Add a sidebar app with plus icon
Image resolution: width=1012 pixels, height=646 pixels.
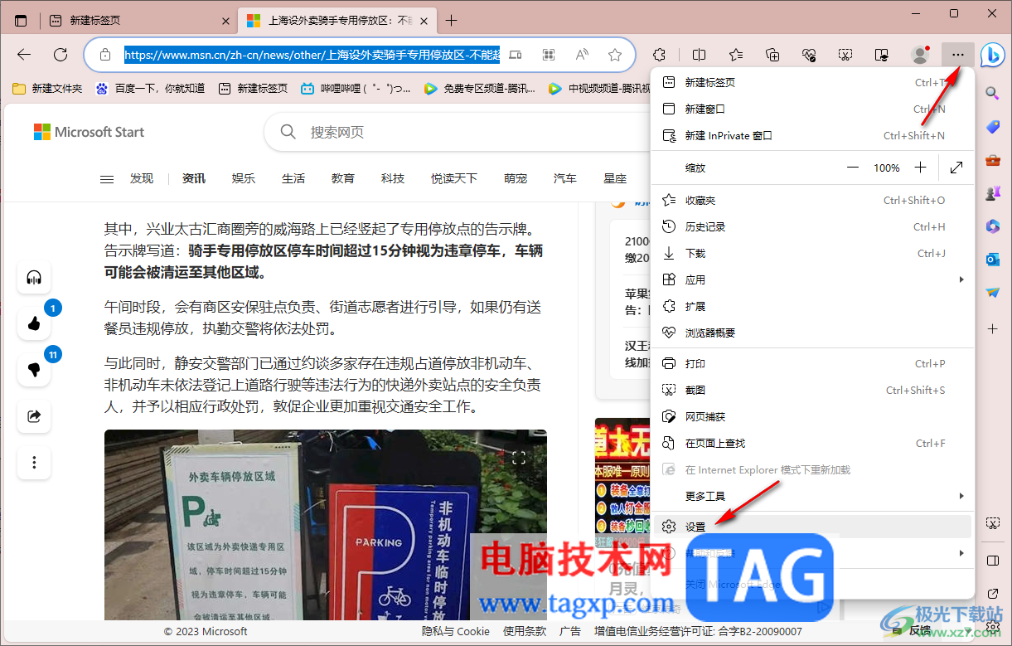[992, 329]
